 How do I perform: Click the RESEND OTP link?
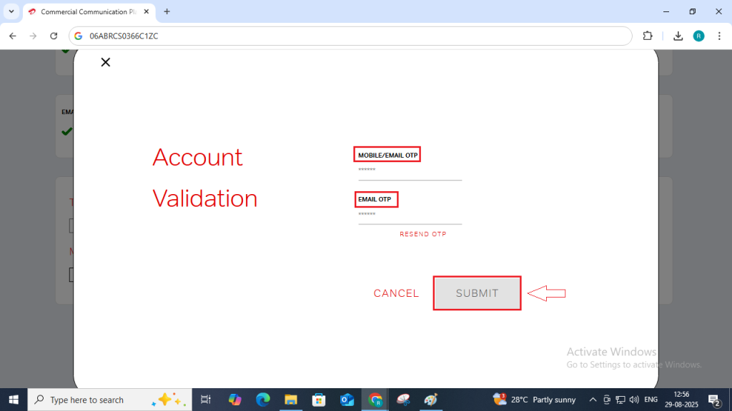click(423, 234)
